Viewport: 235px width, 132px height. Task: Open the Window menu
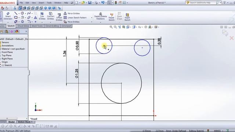(x=58, y=3)
